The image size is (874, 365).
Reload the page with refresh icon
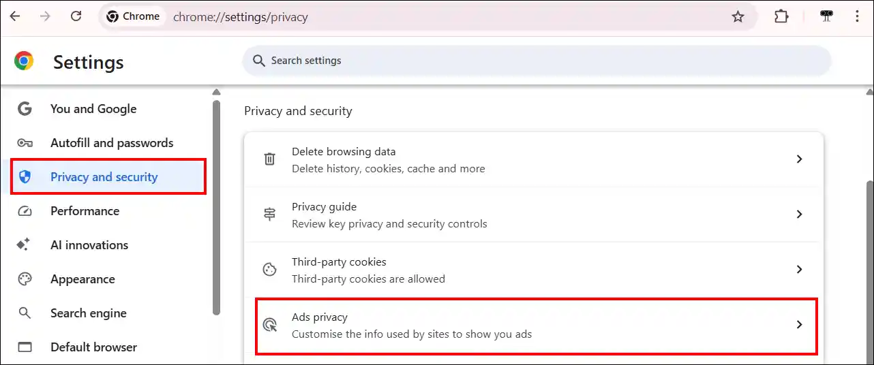76,16
